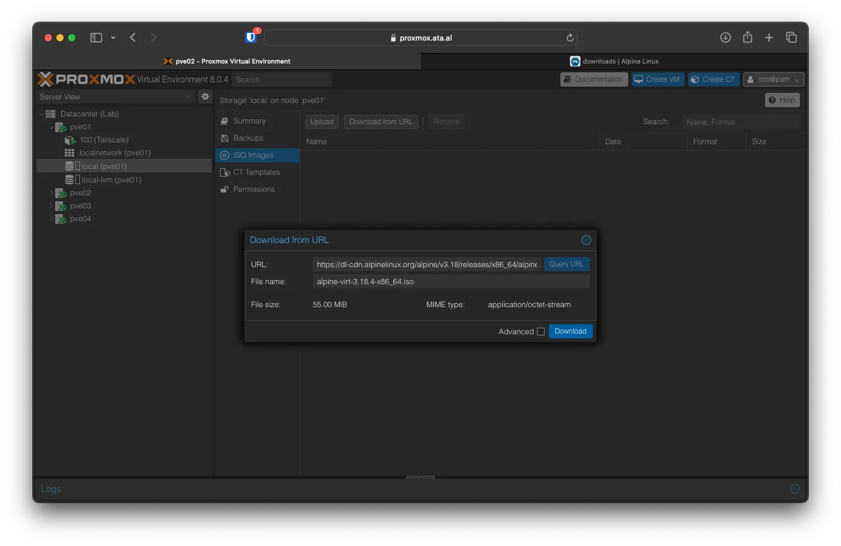Click the pve02 server icon
Screen dimensions: 841x546
[x=61, y=193]
